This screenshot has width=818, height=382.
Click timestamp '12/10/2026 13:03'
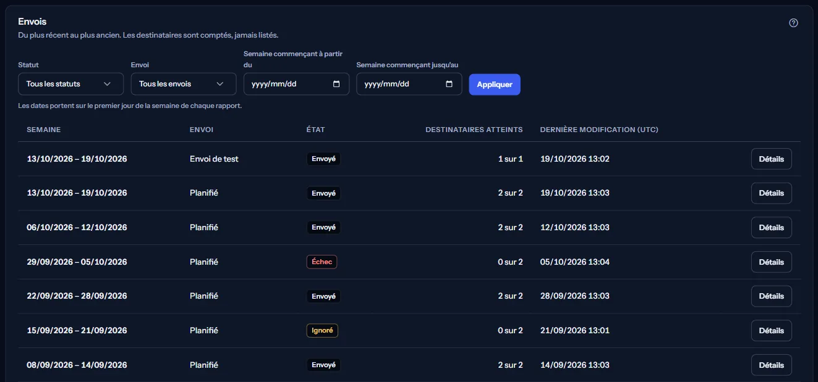pyautogui.click(x=574, y=227)
